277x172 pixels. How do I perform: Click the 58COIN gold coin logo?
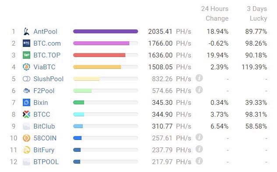pos(26,138)
